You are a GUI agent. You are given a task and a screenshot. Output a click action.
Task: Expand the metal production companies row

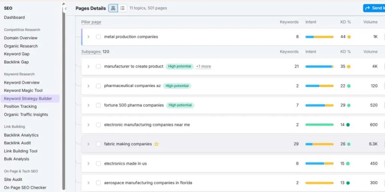88,37
